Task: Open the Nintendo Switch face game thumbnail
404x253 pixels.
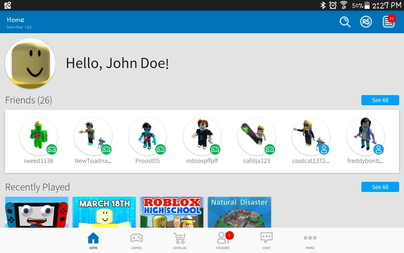Action: (x=37, y=212)
